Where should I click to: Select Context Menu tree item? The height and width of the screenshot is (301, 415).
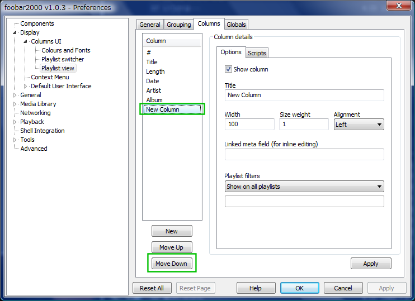tap(50, 77)
